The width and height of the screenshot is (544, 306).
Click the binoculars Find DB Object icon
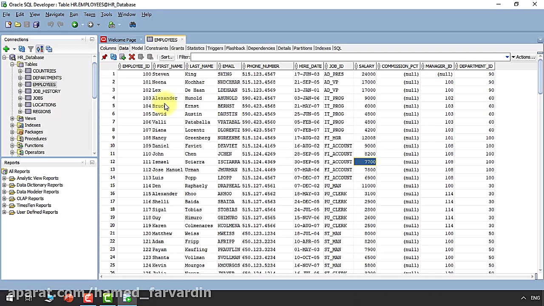coord(133,25)
